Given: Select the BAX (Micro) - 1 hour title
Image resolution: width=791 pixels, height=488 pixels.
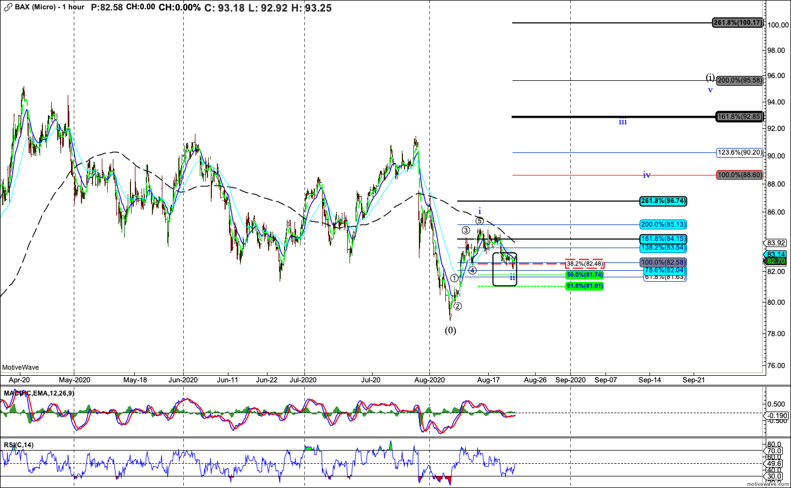Looking at the screenshot, I should [50, 7].
